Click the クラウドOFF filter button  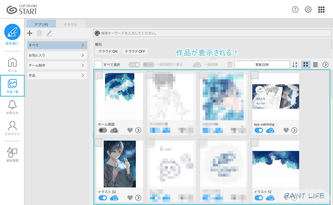135,51
